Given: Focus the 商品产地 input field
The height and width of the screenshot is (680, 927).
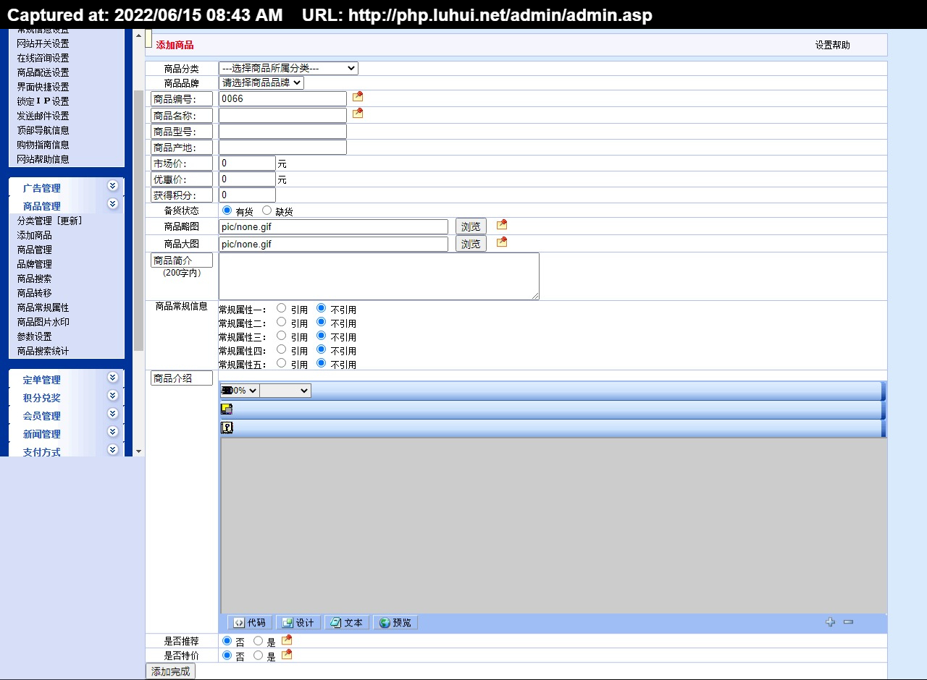Looking at the screenshot, I should pyautogui.click(x=282, y=147).
